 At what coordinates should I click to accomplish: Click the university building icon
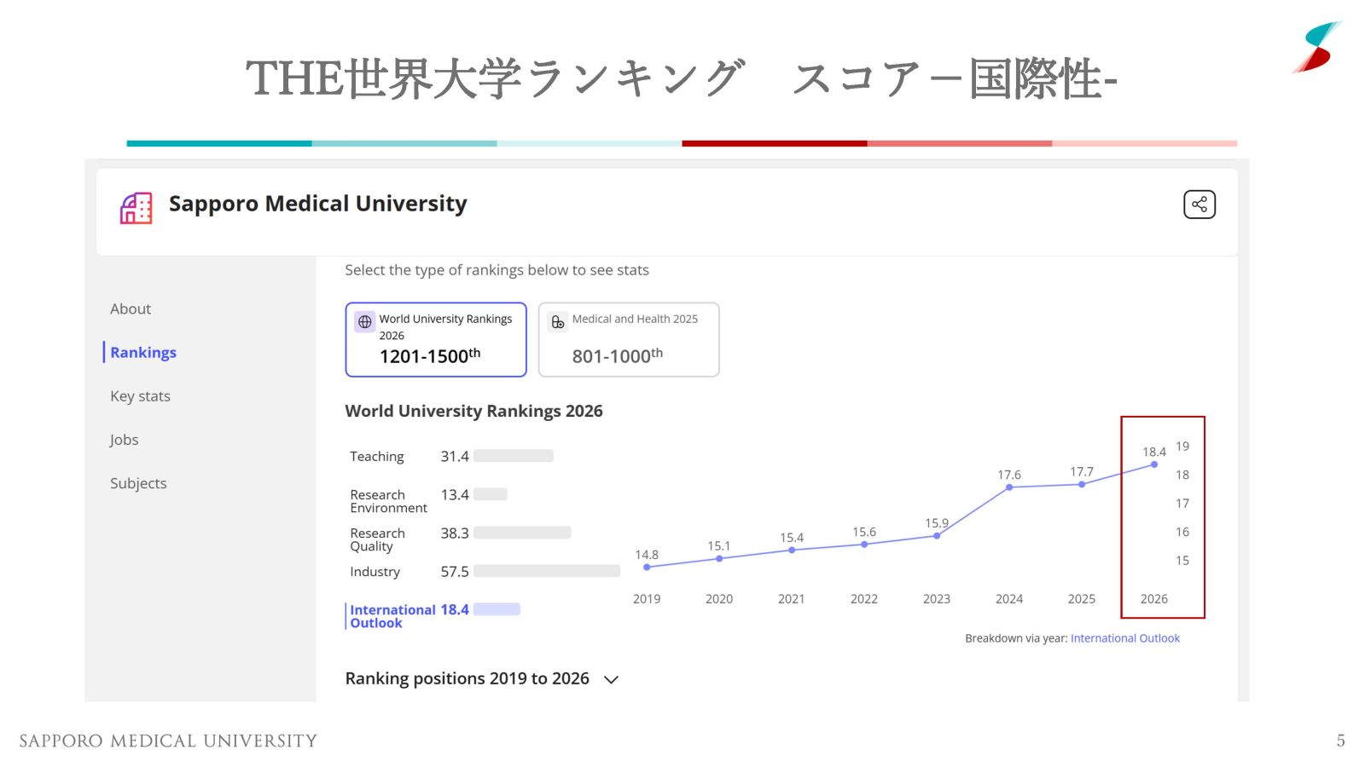click(x=136, y=208)
